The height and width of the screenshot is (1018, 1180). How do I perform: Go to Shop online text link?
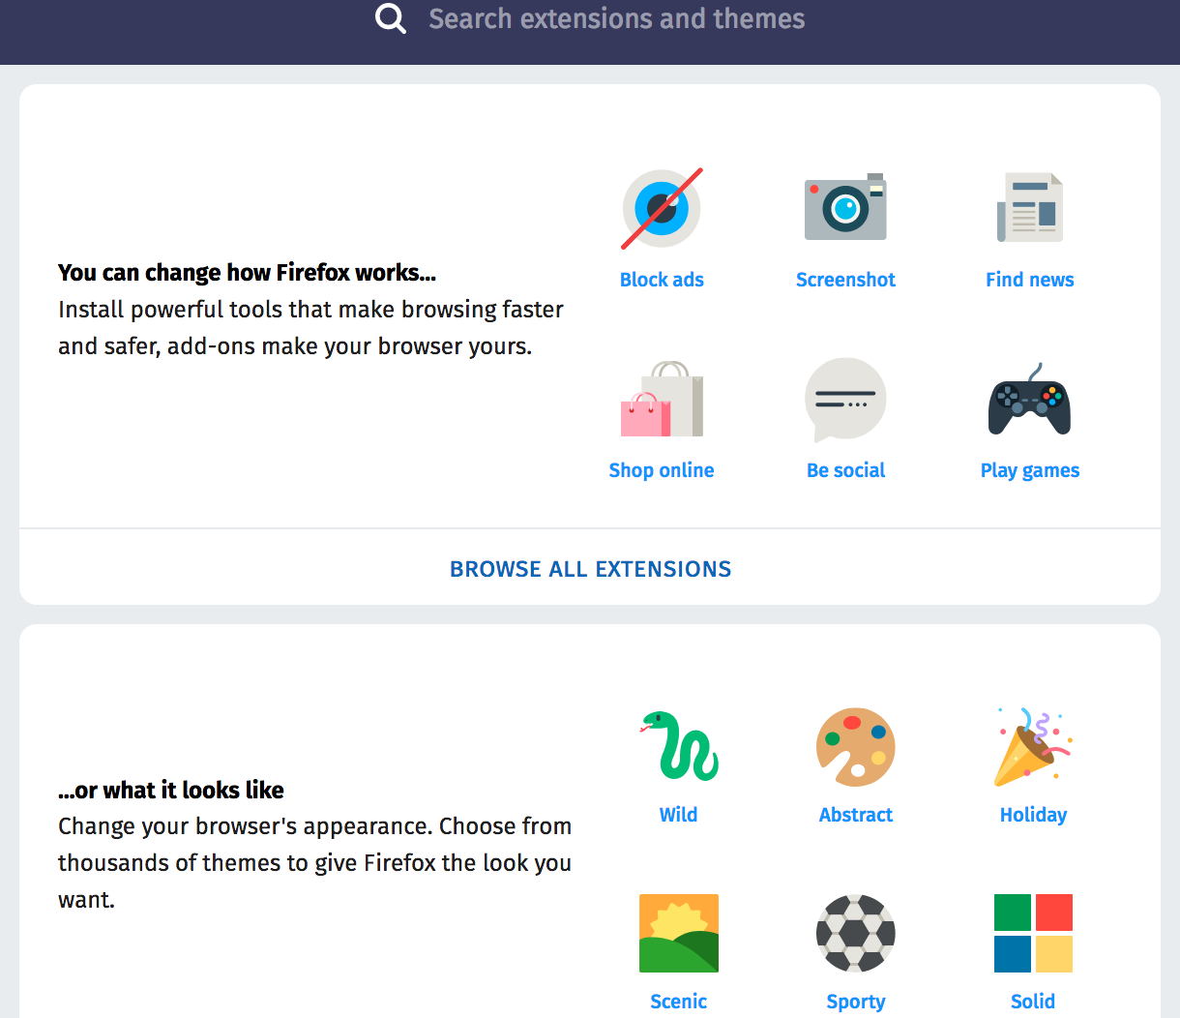pos(662,470)
